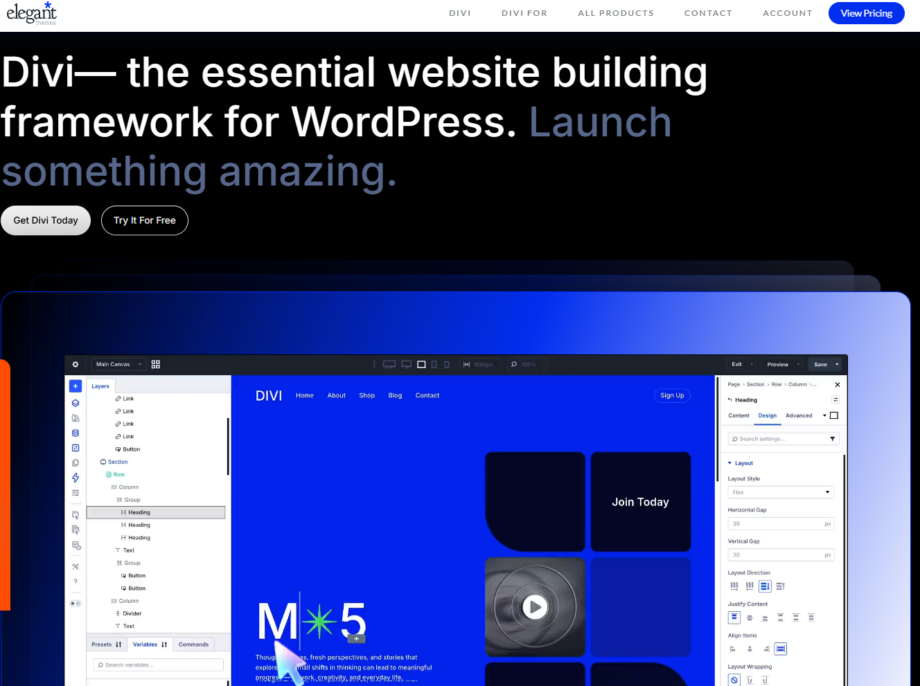
Task: Open the Layout Style Flex dropdown
Action: point(781,492)
